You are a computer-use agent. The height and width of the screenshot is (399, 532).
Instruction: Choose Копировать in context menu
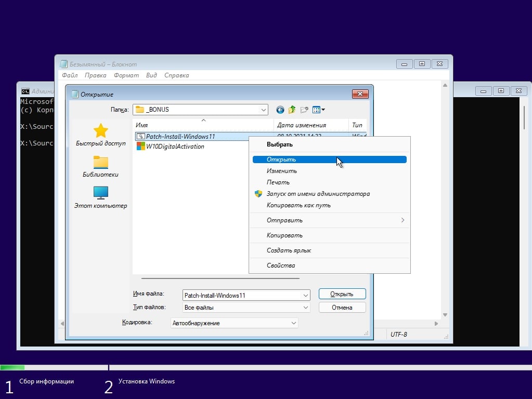point(330,235)
